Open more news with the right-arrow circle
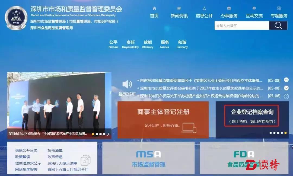Screen dimensions: 293x176 286,96
